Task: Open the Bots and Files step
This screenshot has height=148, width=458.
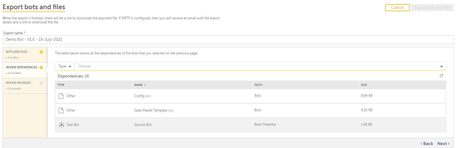Action: [25, 55]
